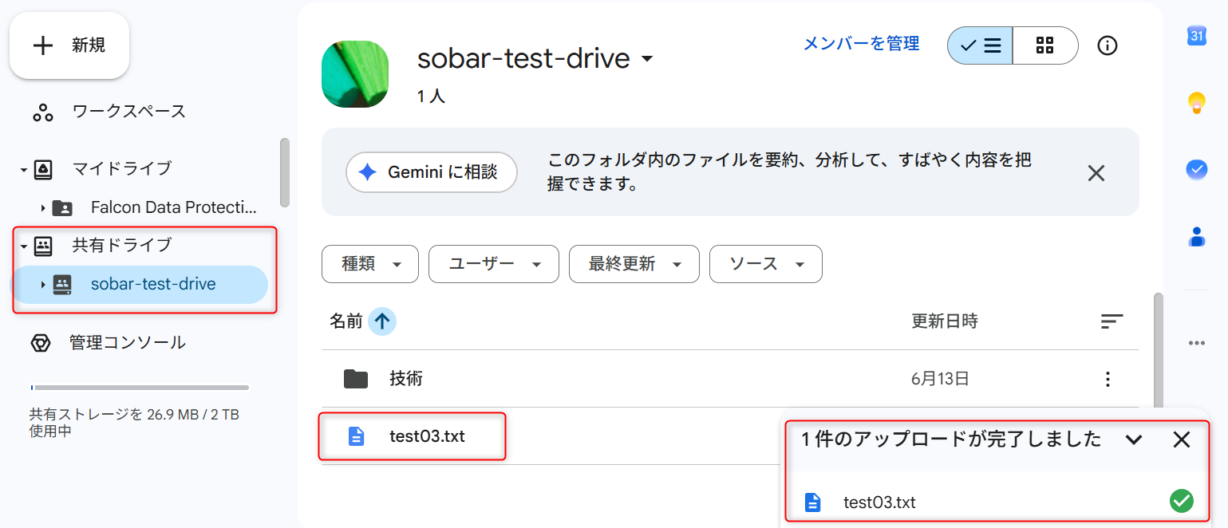Select sobar-test-drive in the sidebar
The height and width of the screenshot is (528, 1228).
153,284
